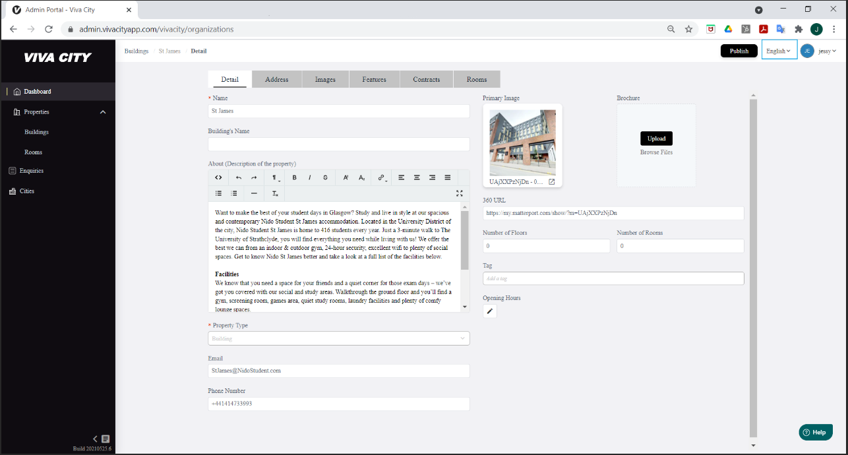Apply strikethrough formatting in the editor
Screen dimensions: 848x455
click(x=325, y=177)
